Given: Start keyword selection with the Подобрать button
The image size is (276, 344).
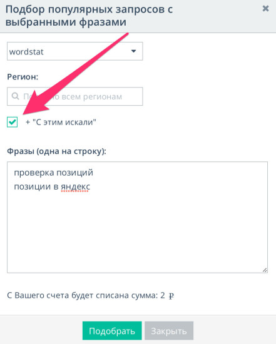Looking at the screenshot, I should click(112, 331).
